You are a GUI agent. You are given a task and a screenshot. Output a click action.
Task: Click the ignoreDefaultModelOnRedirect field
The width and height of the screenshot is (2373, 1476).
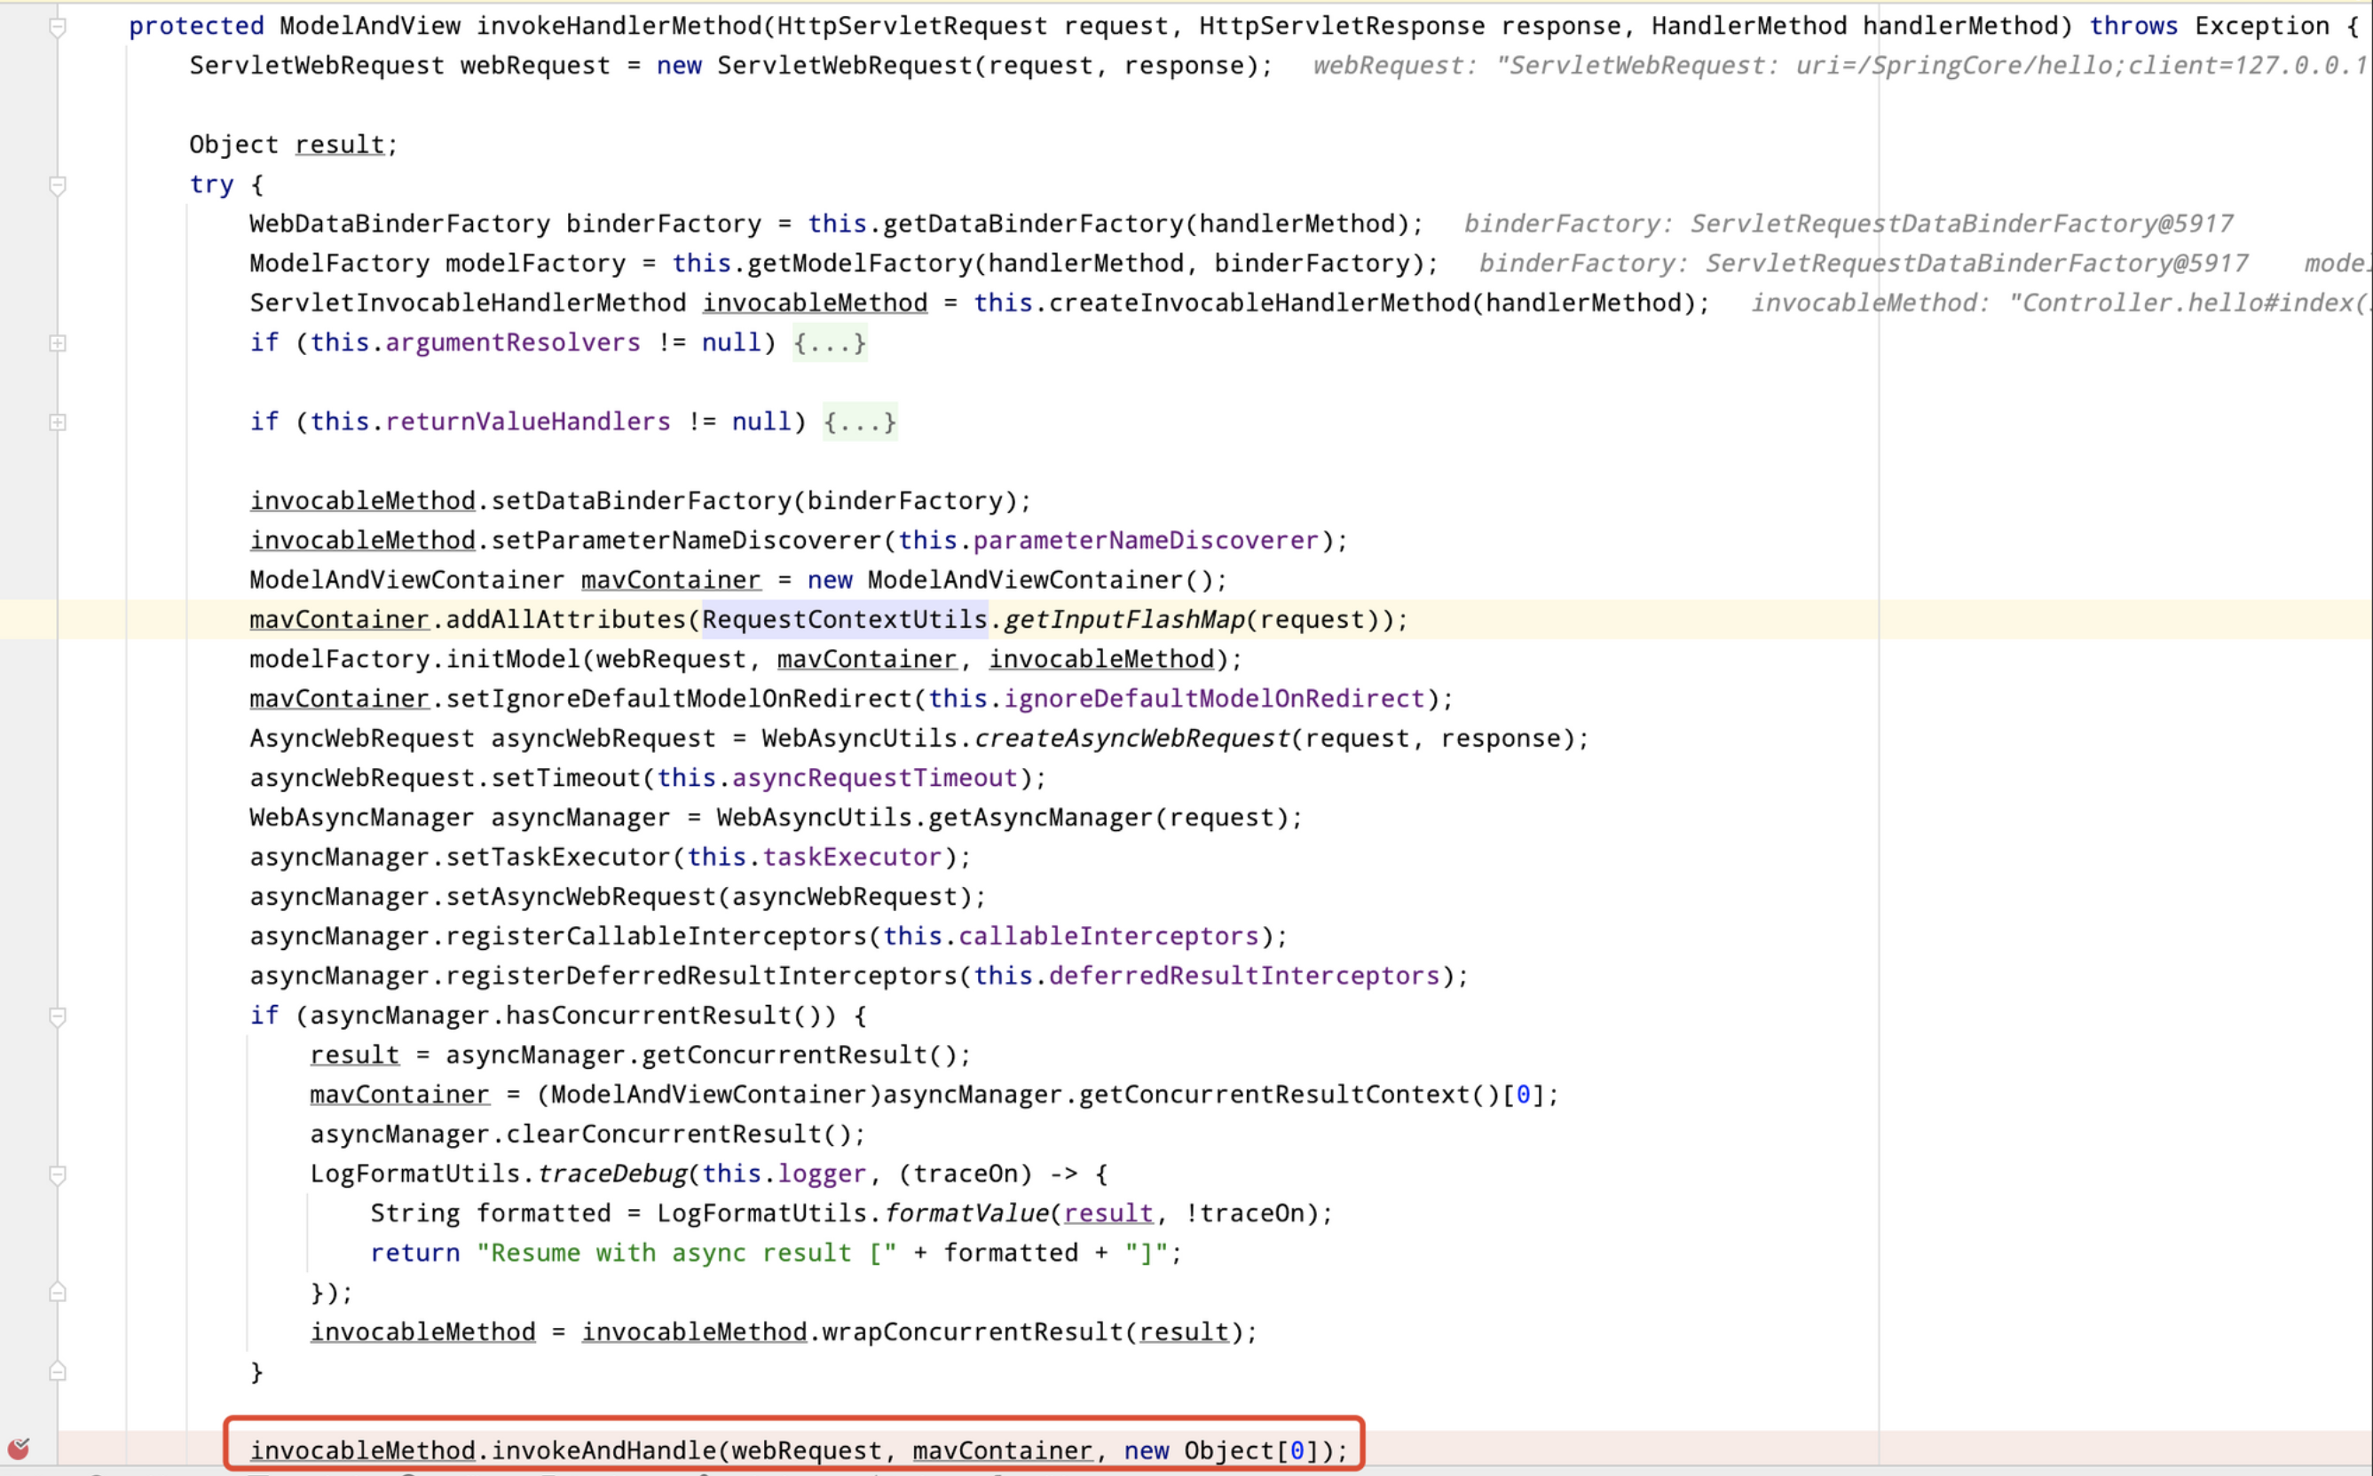[x=1214, y=699]
